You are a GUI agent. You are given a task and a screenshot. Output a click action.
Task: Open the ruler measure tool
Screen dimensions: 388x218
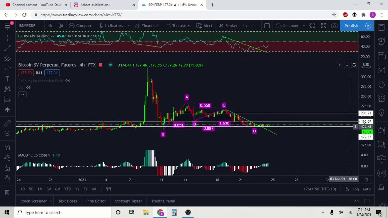click(x=7, y=123)
